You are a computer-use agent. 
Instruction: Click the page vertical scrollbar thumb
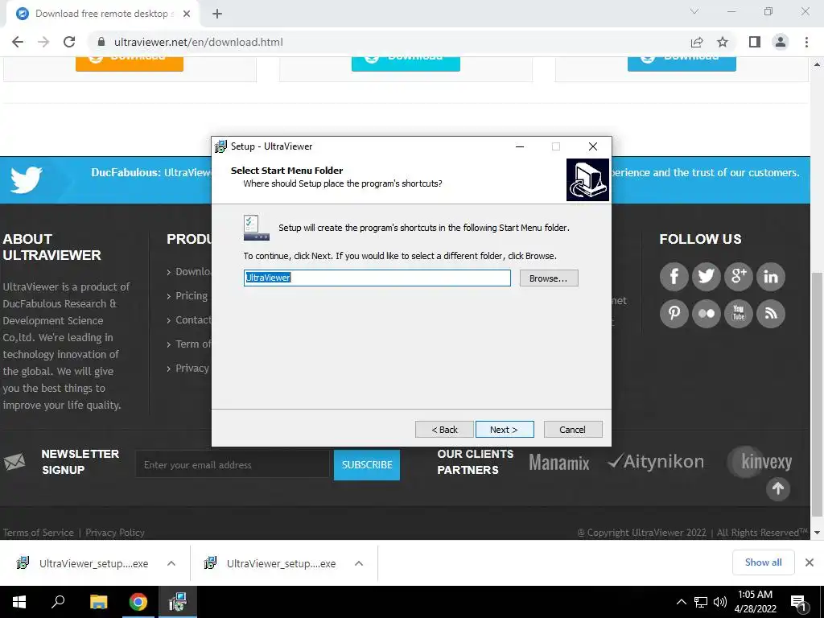click(817, 395)
